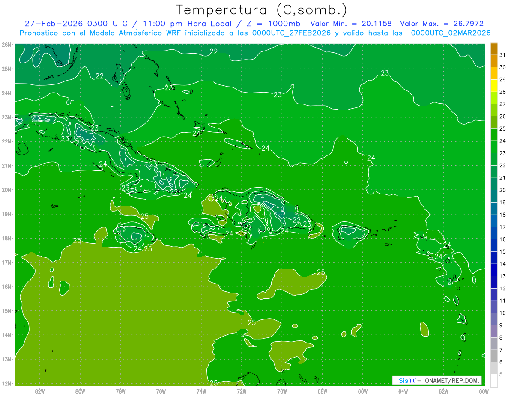Click the color scale label 19

502,203
